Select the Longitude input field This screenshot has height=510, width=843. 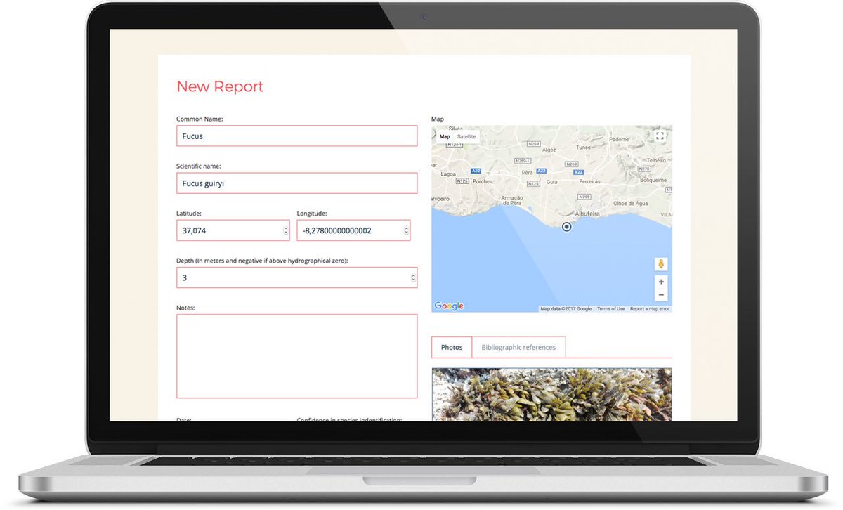pyautogui.click(x=353, y=230)
